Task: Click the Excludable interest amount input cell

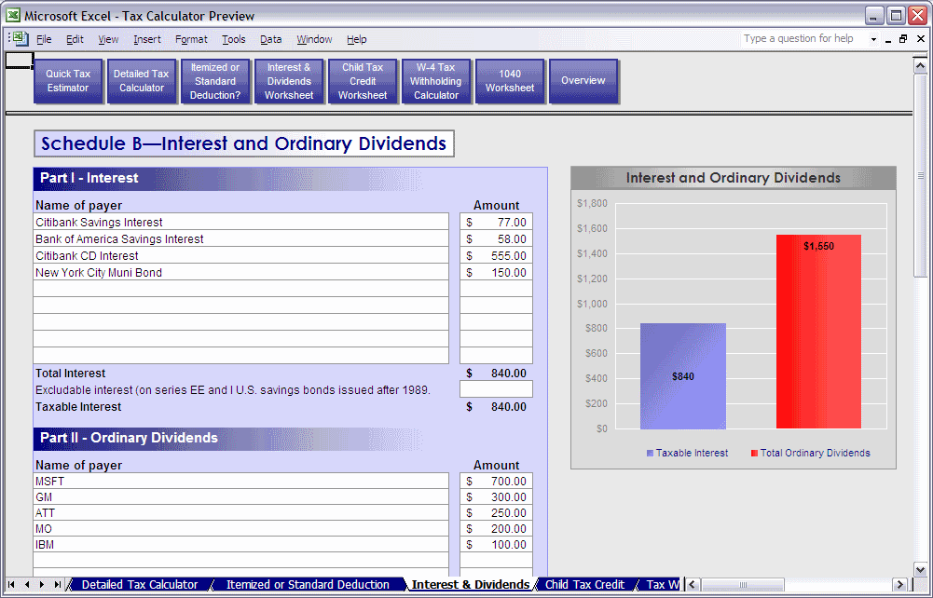Action: [x=496, y=389]
